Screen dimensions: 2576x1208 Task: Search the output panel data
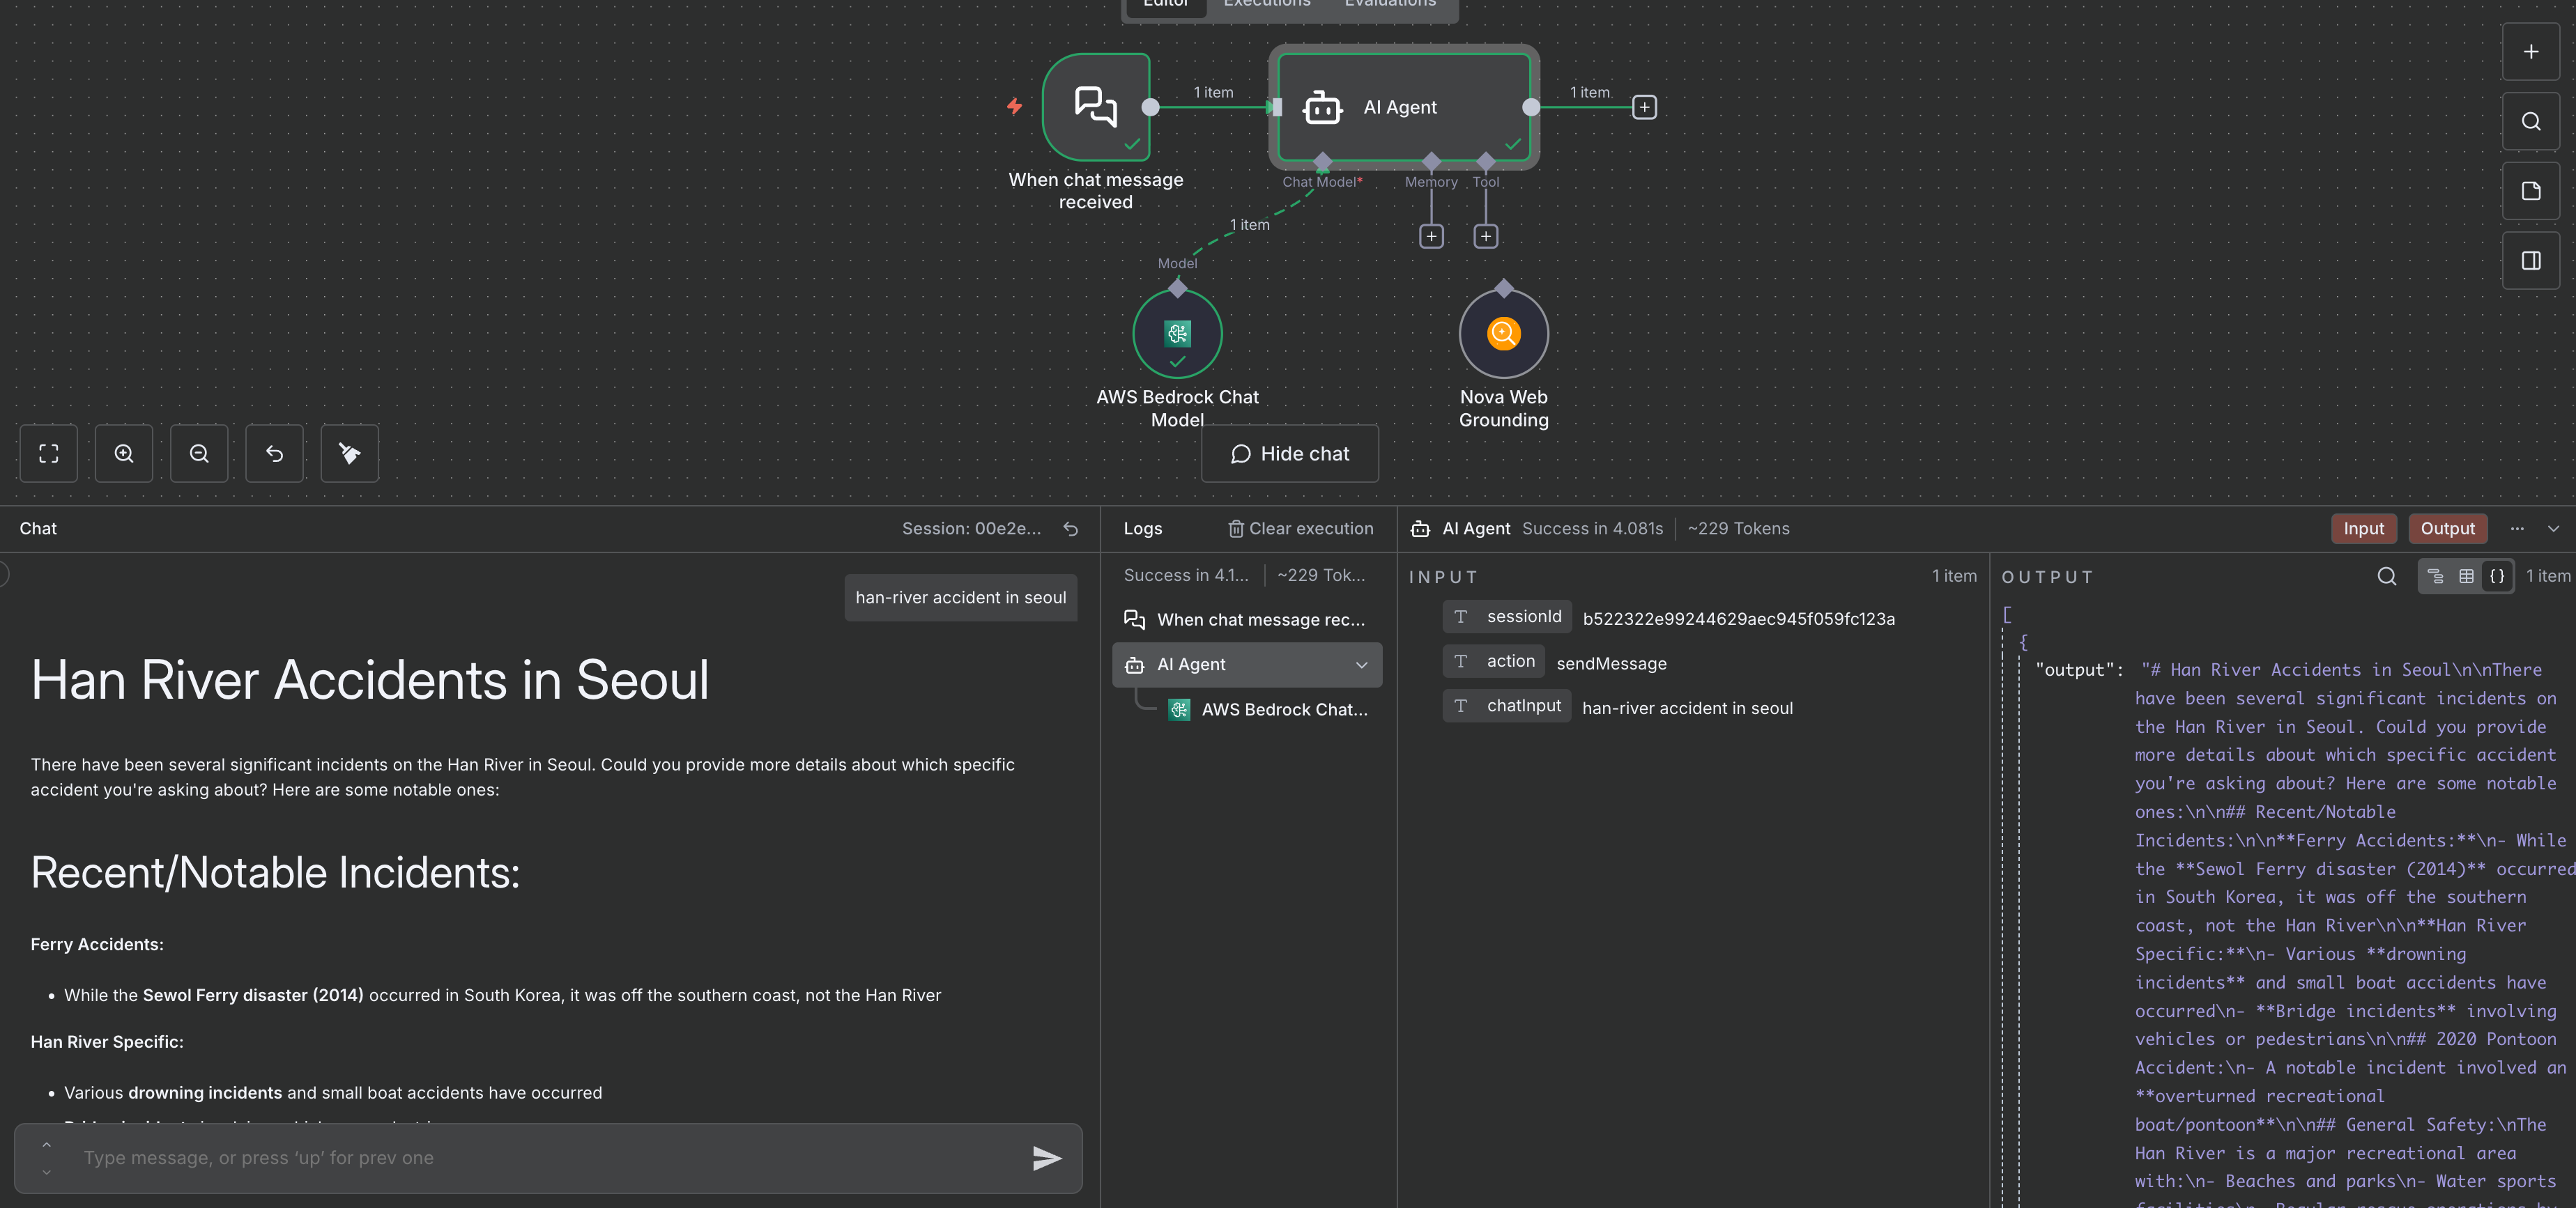coord(2386,577)
